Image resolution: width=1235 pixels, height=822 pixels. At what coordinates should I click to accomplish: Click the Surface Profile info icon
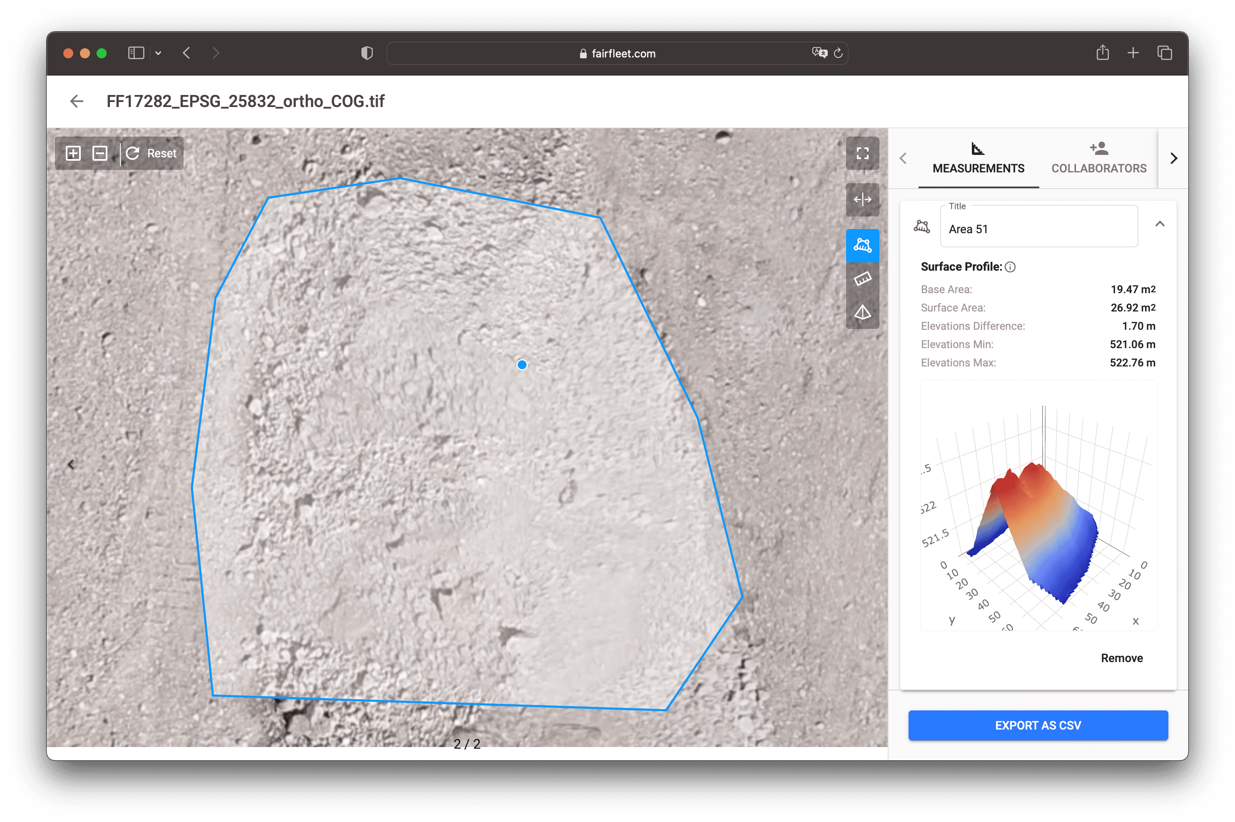1010,267
